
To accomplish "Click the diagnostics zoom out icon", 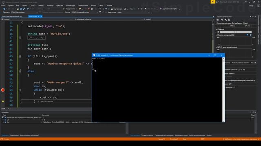I will coord(226,20).
